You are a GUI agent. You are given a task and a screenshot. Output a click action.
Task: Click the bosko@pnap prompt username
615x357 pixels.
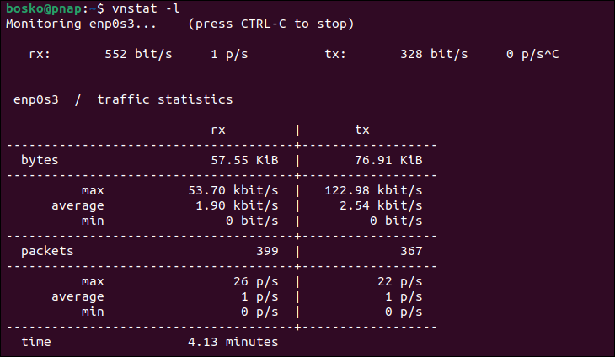[45, 8]
